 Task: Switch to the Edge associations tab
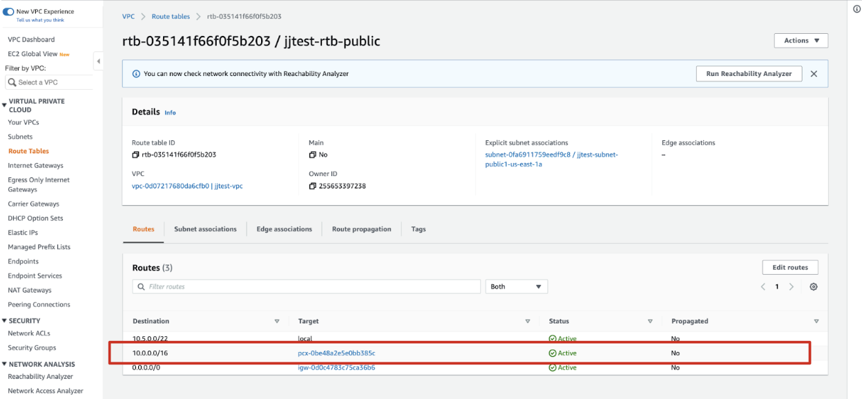284,229
